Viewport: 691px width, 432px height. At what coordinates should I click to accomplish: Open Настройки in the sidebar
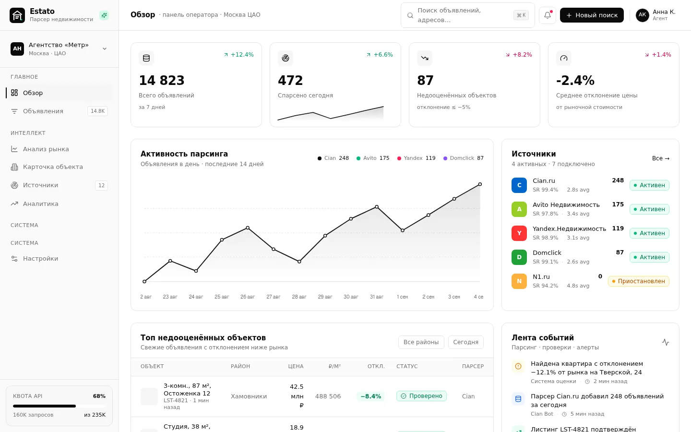60,259
